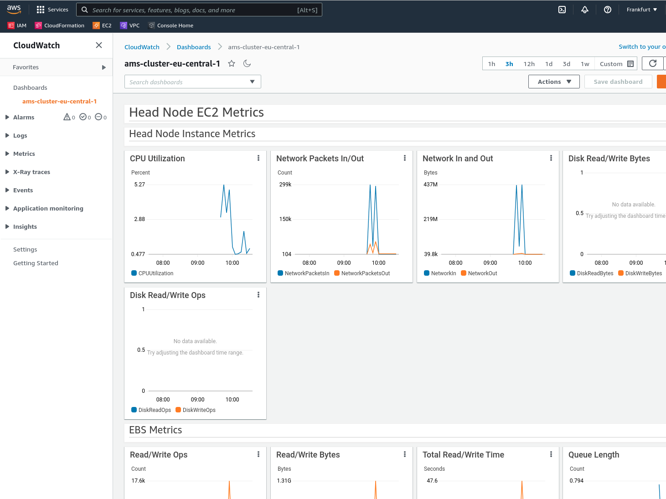Select the 12h time range
Image resolution: width=666 pixels, height=499 pixels.
tap(529, 64)
